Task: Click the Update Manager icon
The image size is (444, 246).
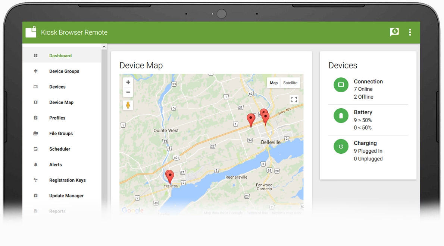Action: pos(36,195)
